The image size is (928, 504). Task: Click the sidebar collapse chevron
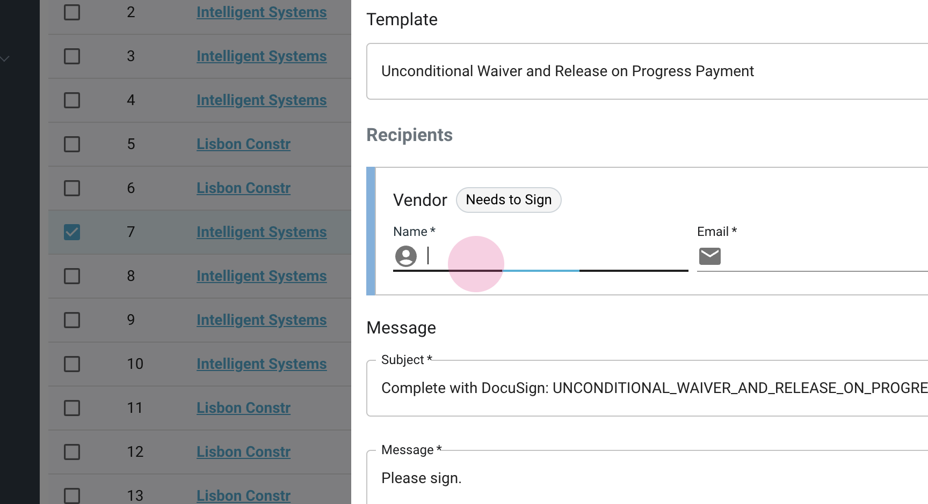(5, 59)
